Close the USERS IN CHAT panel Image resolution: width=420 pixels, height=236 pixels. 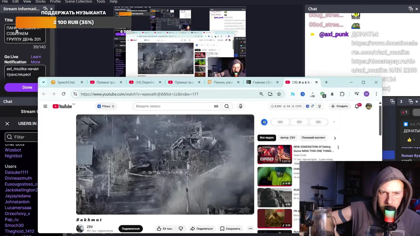(x=7, y=124)
